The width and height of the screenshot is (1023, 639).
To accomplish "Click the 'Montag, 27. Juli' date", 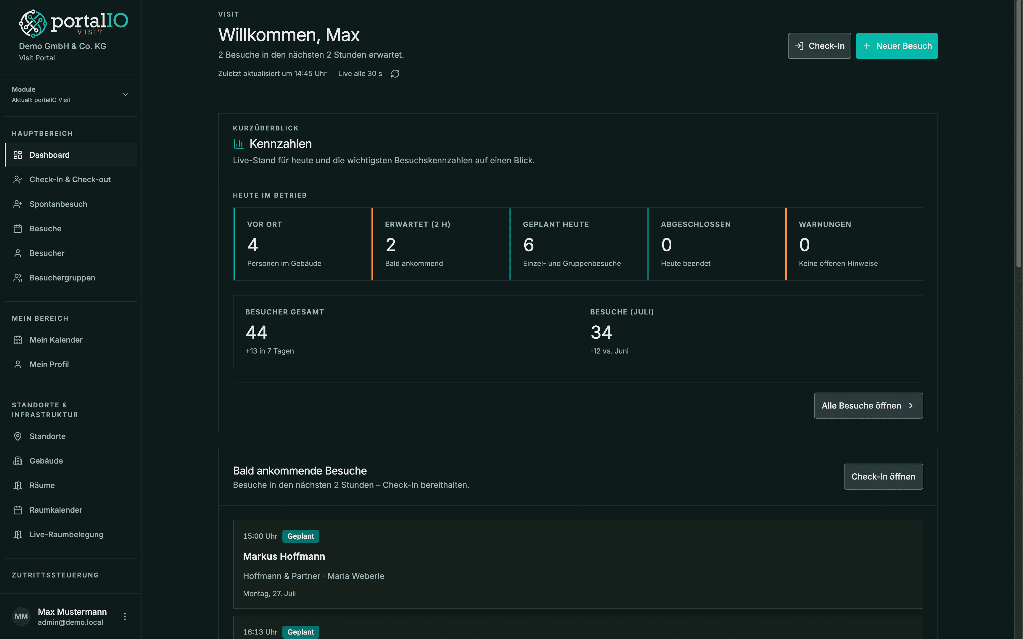I will pyautogui.click(x=269, y=594).
